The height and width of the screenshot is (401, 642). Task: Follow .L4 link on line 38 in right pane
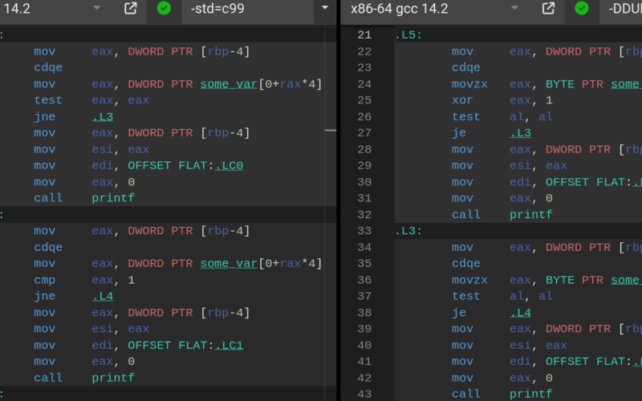[520, 313]
